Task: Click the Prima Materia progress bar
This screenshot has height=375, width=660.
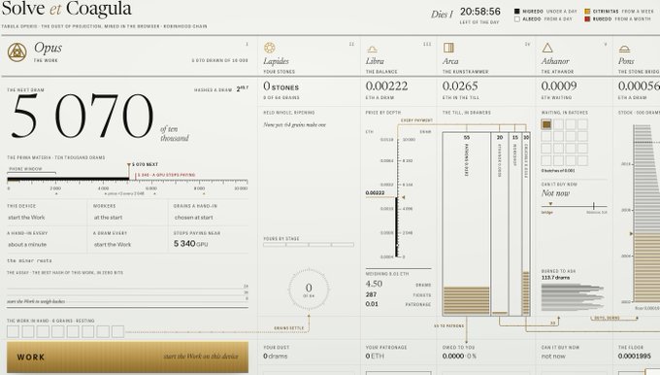Action: click(127, 180)
